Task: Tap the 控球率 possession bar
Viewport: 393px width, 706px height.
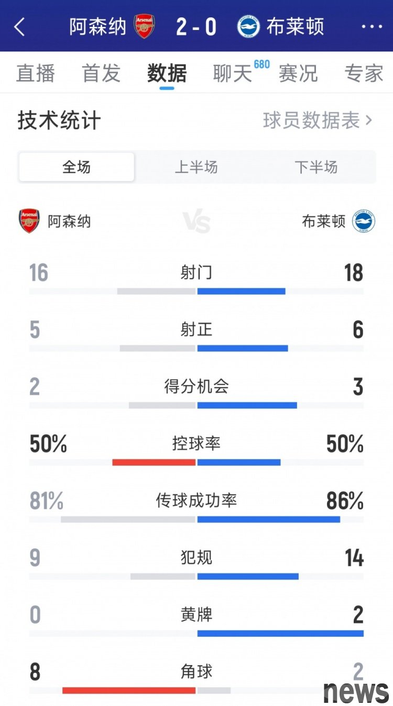Action: (x=196, y=462)
